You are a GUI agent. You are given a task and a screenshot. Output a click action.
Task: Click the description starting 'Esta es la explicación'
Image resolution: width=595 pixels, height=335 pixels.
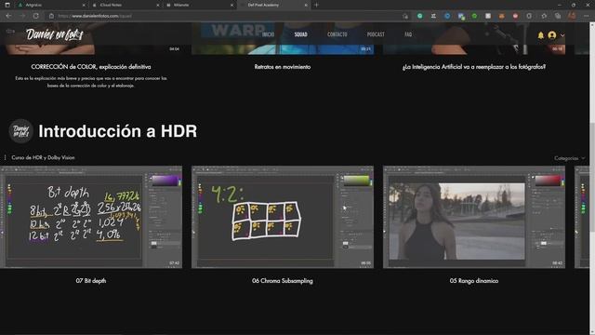(91, 82)
